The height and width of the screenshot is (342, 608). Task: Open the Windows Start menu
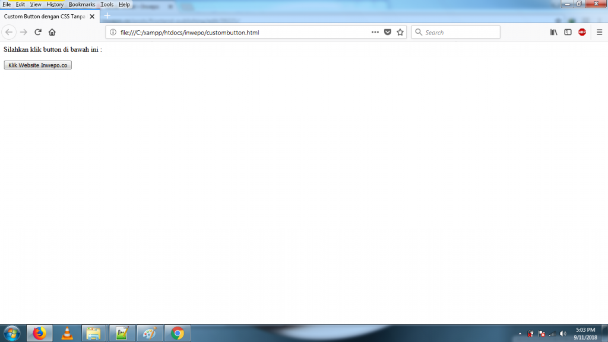pos(12,334)
